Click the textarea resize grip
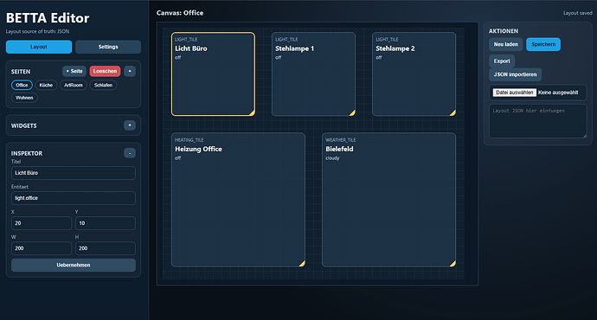Screen dimensions: 597x320 tap(584, 136)
